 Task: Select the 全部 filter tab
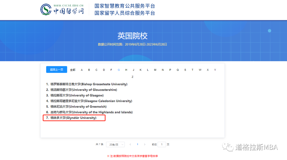pyautogui.click(x=73, y=70)
